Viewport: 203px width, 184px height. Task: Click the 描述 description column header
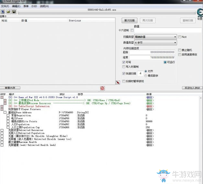coord(11,94)
